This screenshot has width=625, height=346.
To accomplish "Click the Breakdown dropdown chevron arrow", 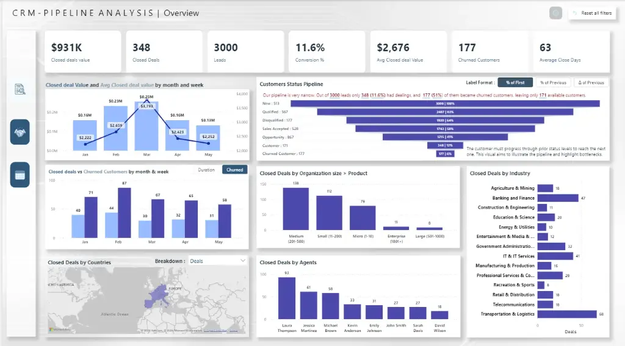I will pos(243,261).
